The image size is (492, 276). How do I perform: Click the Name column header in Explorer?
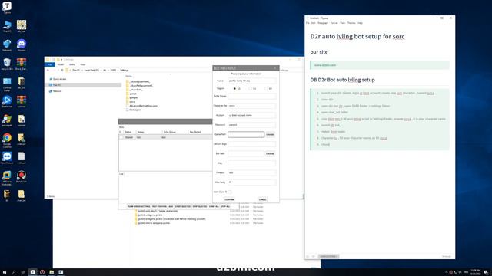(x=128, y=76)
